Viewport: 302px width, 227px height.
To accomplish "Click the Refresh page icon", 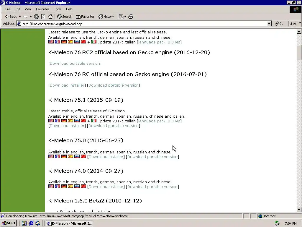I will (x=43, y=17).
